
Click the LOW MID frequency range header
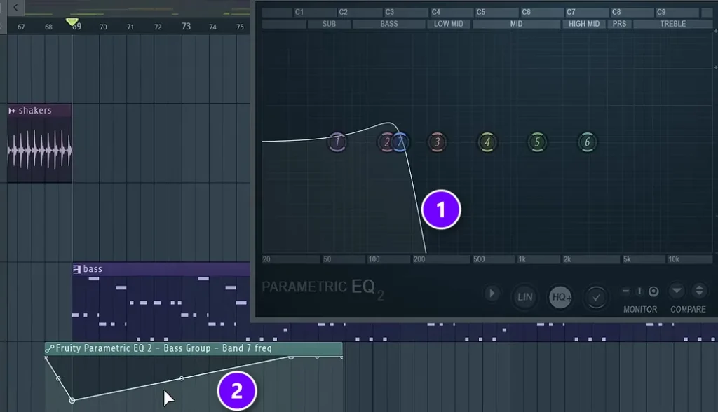448,24
